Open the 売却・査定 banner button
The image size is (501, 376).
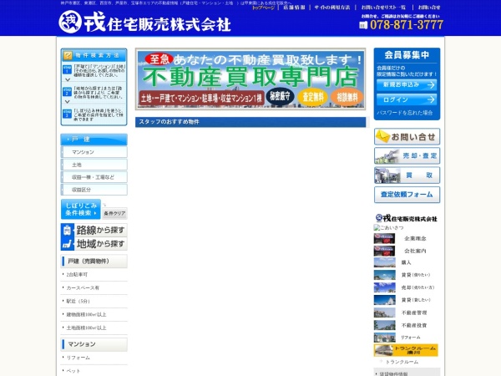(407, 155)
